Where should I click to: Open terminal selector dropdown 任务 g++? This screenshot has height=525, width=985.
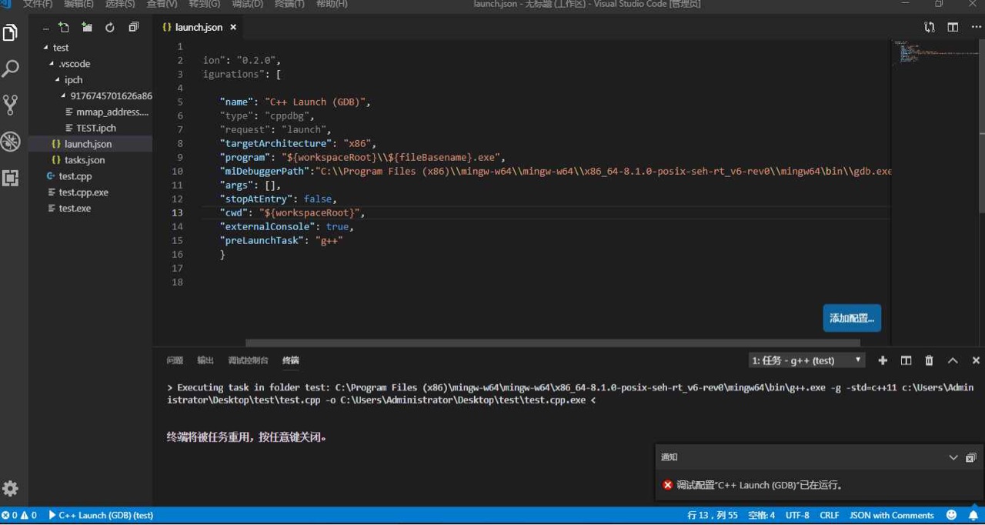coord(807,360)
